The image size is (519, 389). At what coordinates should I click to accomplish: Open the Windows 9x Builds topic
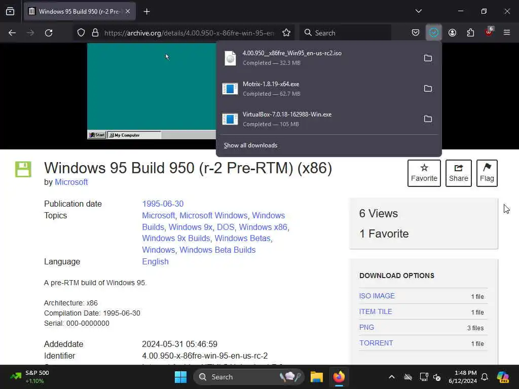(176, 238)
